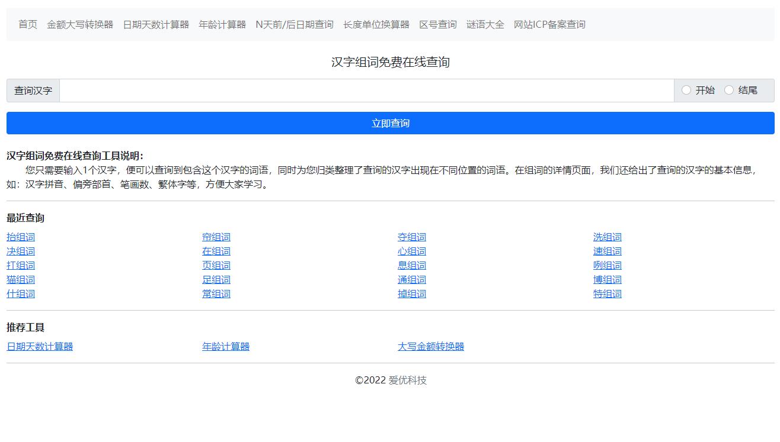780x442 pixels.
Task: Open the 特组词 link
Action: click(607, 293)
